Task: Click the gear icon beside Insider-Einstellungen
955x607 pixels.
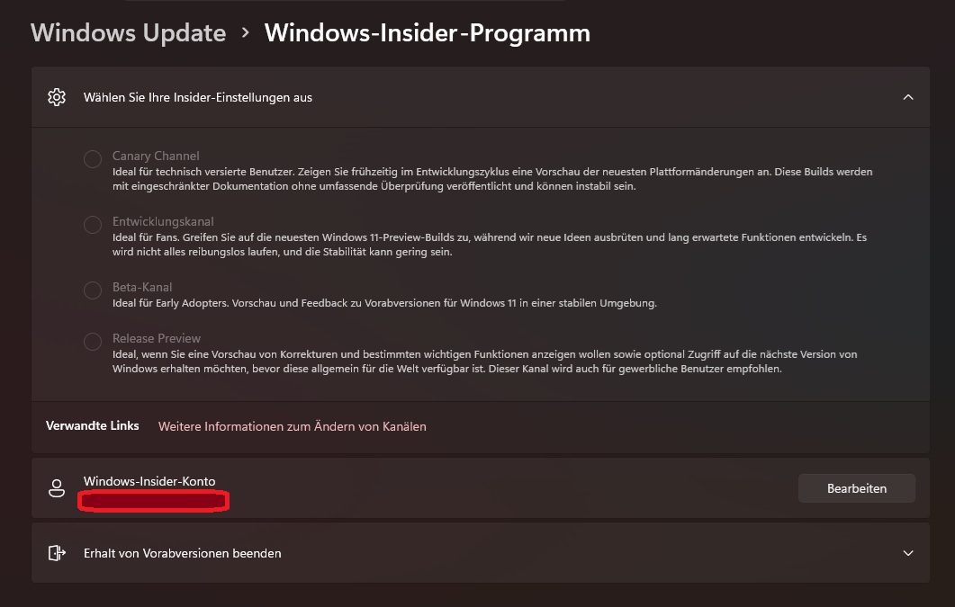Action: [x=57, y=97]
